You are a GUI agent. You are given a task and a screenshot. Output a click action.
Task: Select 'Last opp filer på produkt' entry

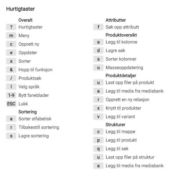point(130,83)
